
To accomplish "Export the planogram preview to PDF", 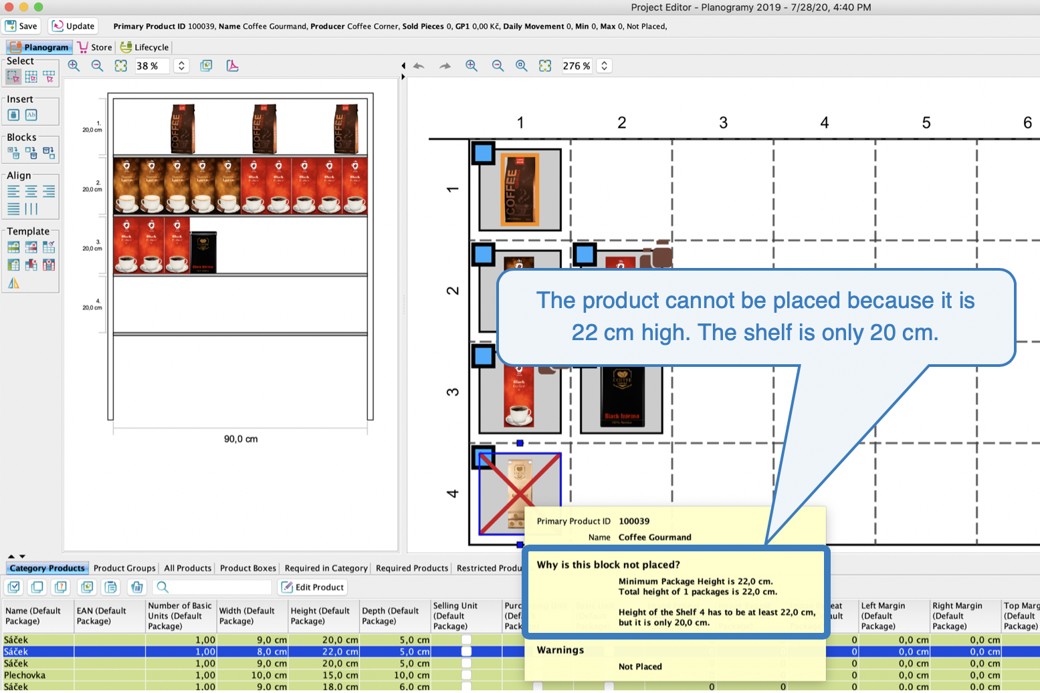I will point(232,65).
